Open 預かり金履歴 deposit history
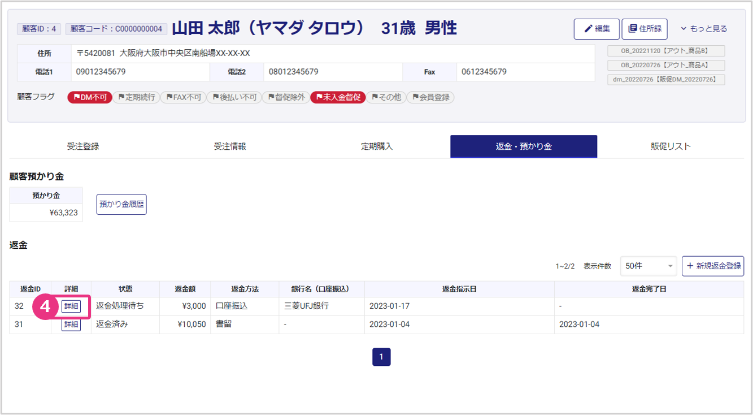 tap(121, 205)
